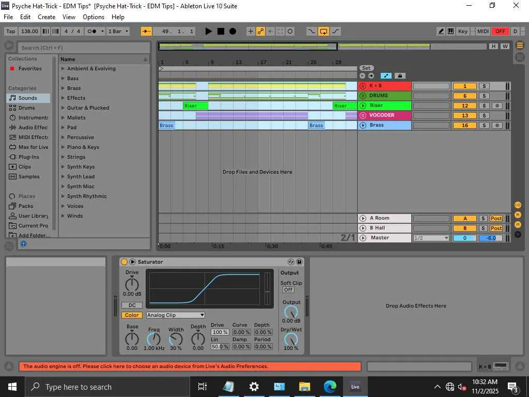Toggle the Saturator device activator

click(124, 262)
